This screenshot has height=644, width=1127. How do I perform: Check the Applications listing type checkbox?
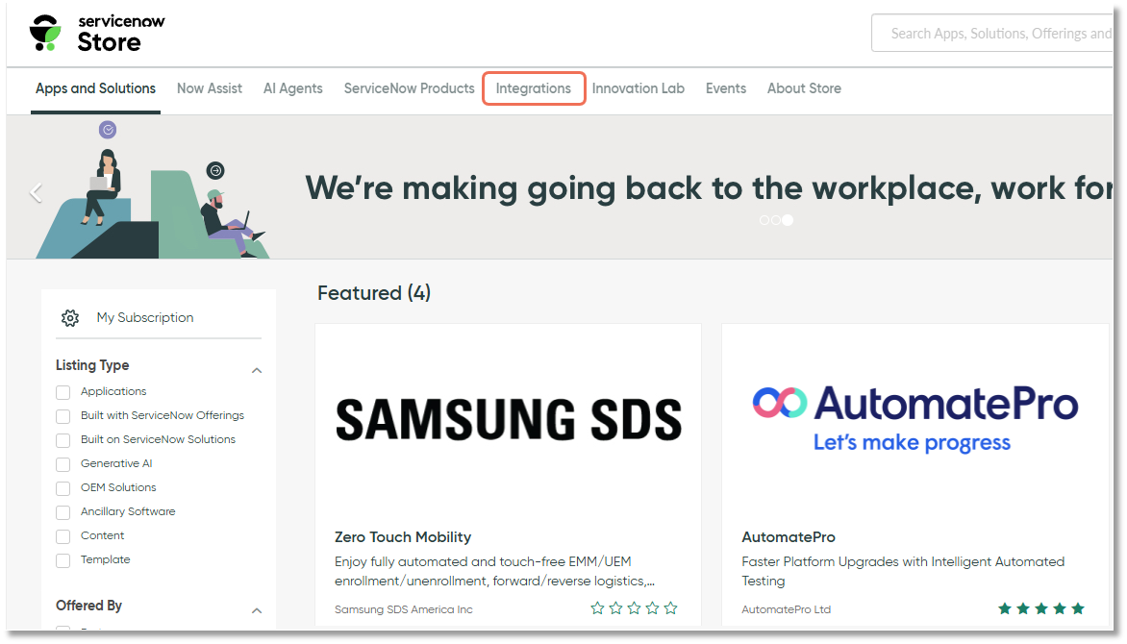tap(63, 392)
